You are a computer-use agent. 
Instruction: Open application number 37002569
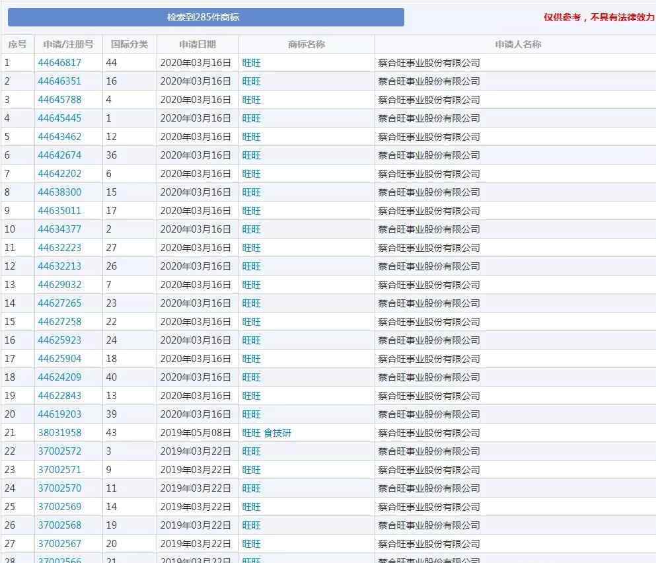(x=59, y=506)
